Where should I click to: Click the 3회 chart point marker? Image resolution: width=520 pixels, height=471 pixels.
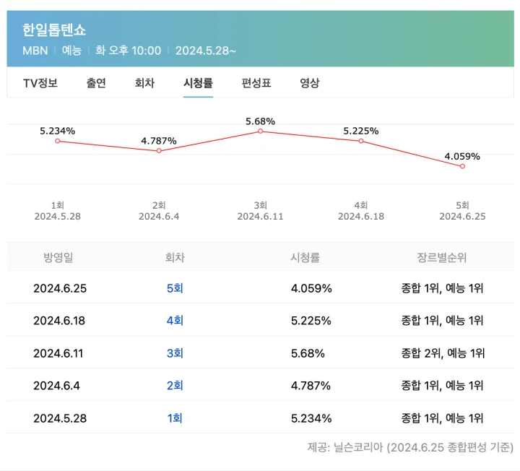pyautogui.click(x=260, y=131)
